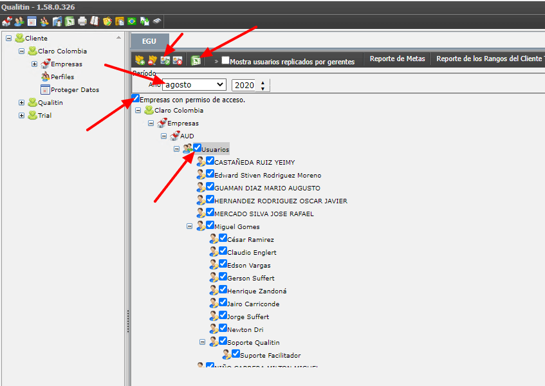Click the printer icon
The height and width of the screenshot is (386, 545).
click(82, 21)
